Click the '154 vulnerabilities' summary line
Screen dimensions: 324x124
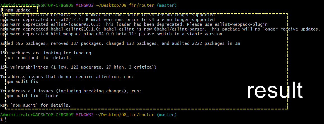click(x=78, y=67)
